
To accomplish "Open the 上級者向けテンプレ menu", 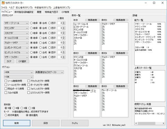I will click(x=62, y=8).
